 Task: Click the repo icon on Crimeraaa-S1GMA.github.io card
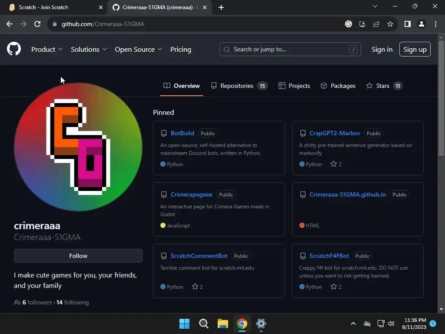coord(303,194)
